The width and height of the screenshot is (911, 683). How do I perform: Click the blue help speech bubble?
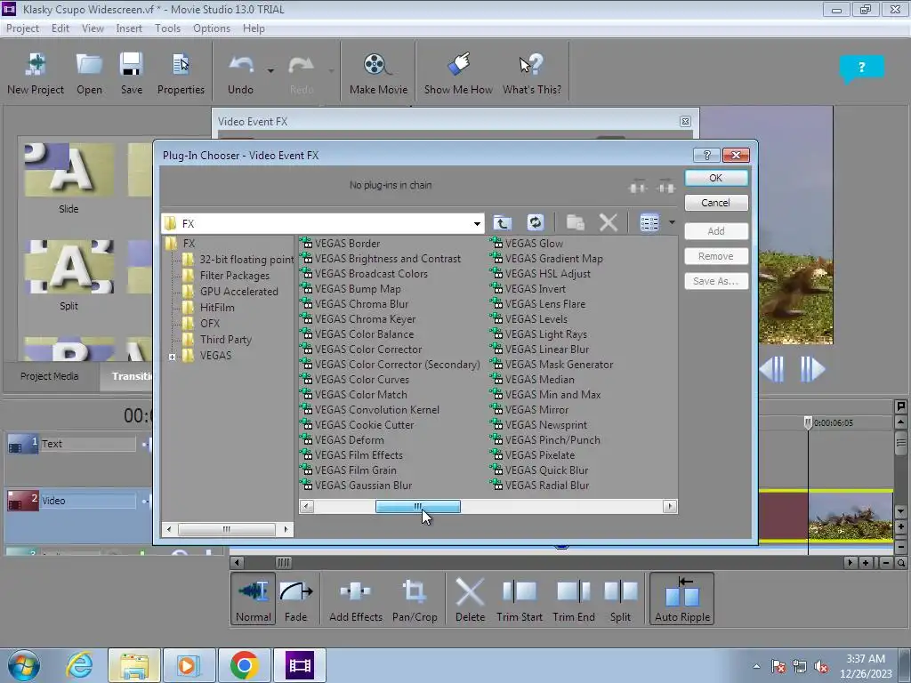(861, 68)
